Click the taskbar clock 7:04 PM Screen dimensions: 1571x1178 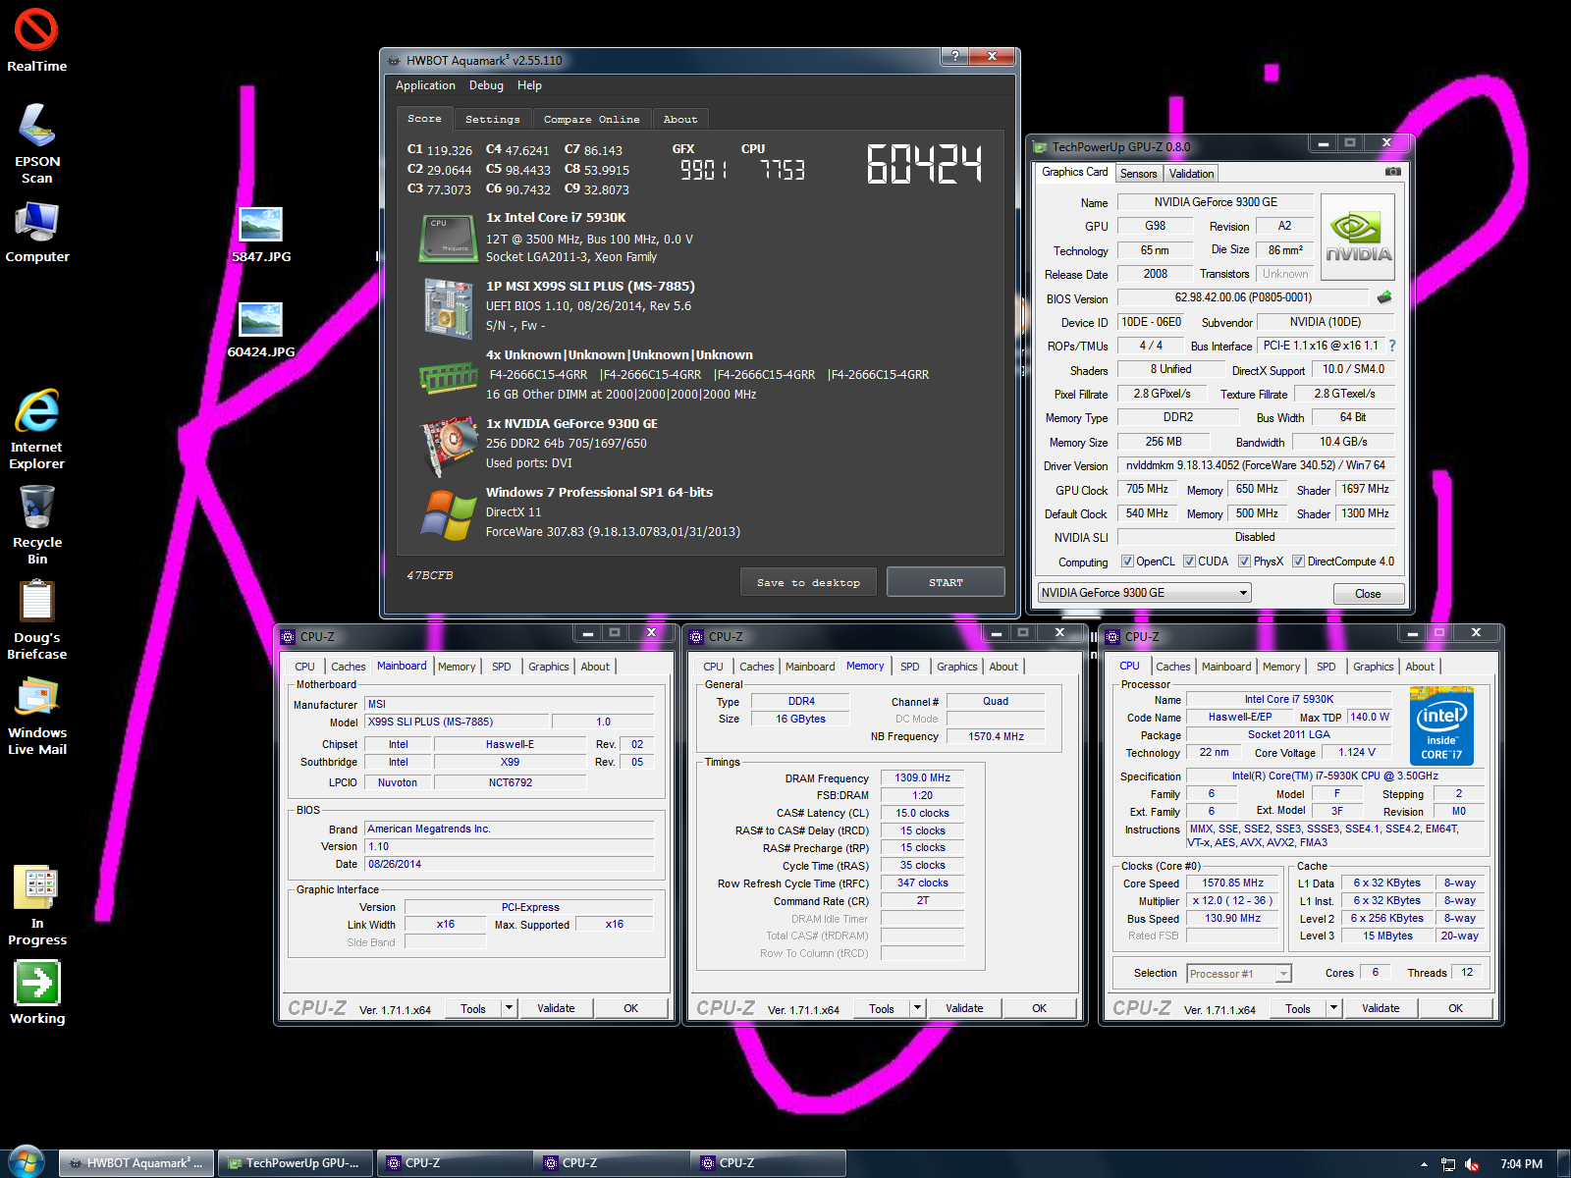tap(1521, 1164)
